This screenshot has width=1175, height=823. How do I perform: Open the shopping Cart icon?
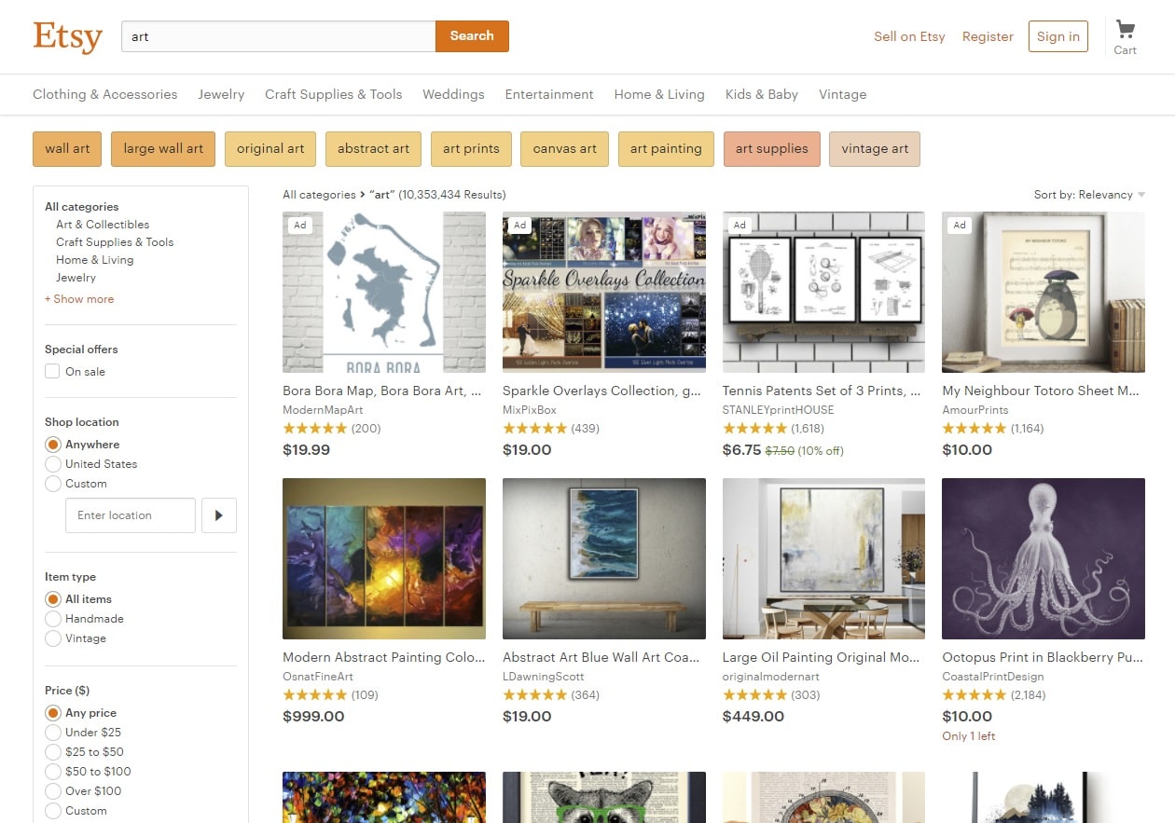pos(1125,37)
